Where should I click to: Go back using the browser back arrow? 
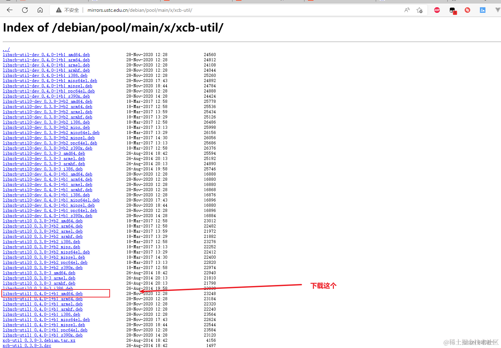[10, 10]
